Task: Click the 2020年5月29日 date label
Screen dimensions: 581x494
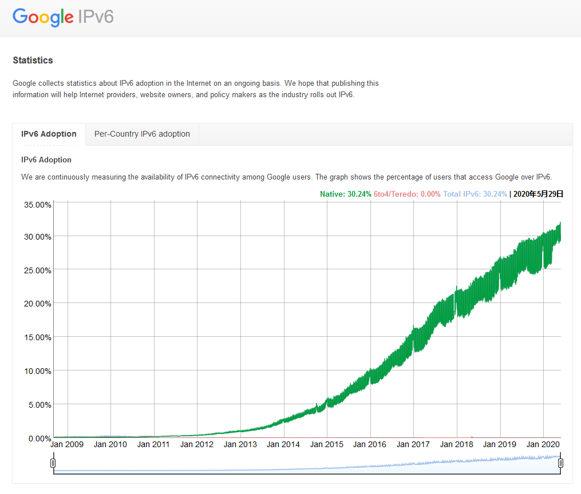Action: click(x=538, y=194)
